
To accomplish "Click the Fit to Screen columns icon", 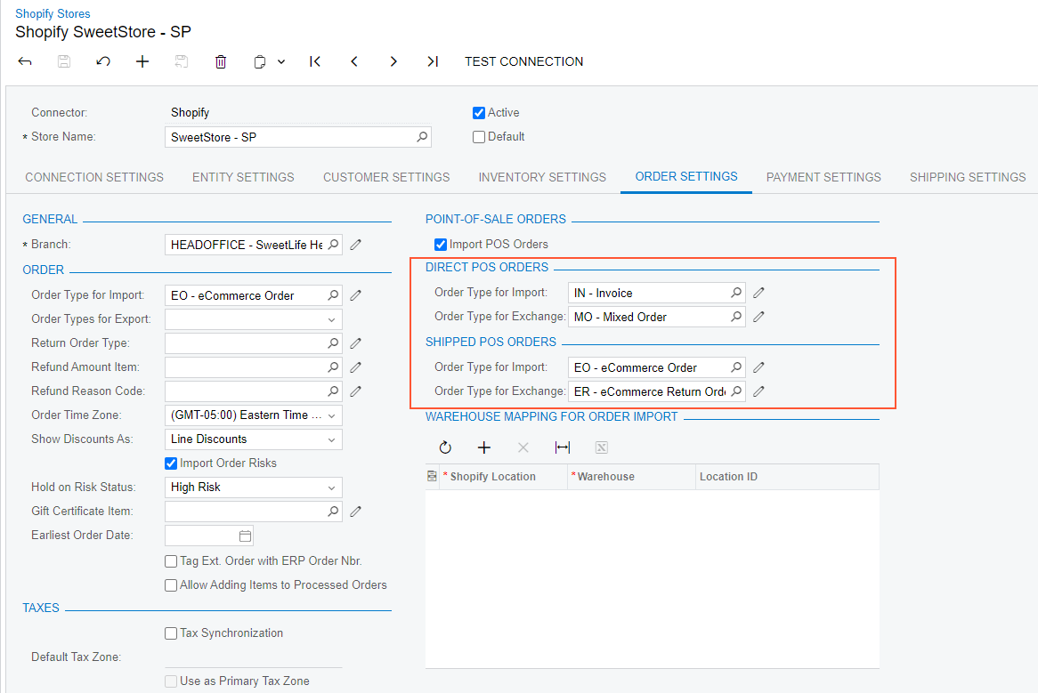I will pyautogui.click(x=562, y=447).
